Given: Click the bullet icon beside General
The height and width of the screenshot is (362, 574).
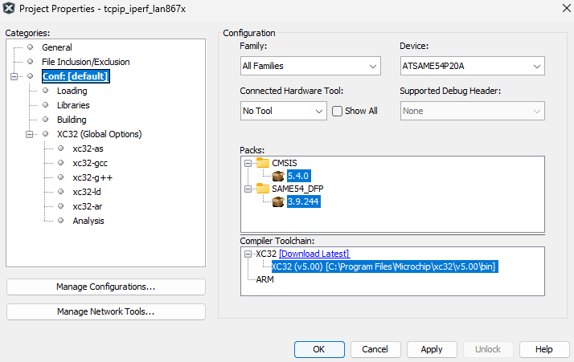Looking at the screenshot, I should click(x=30, y=47).
